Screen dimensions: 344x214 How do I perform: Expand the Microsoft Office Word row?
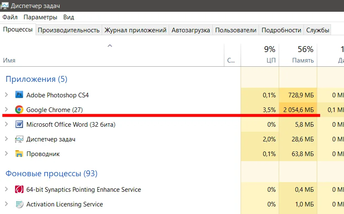click(6, 124)
